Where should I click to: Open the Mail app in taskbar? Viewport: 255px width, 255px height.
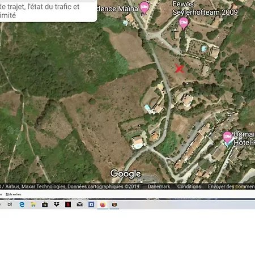pyautogui.click(x=80, y=205)
